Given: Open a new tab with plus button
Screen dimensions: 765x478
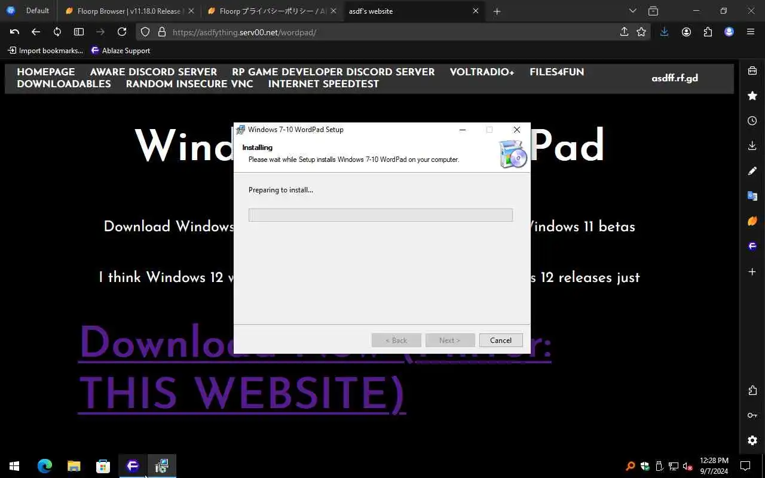Looking at the screenshot, I should point(497,11).
